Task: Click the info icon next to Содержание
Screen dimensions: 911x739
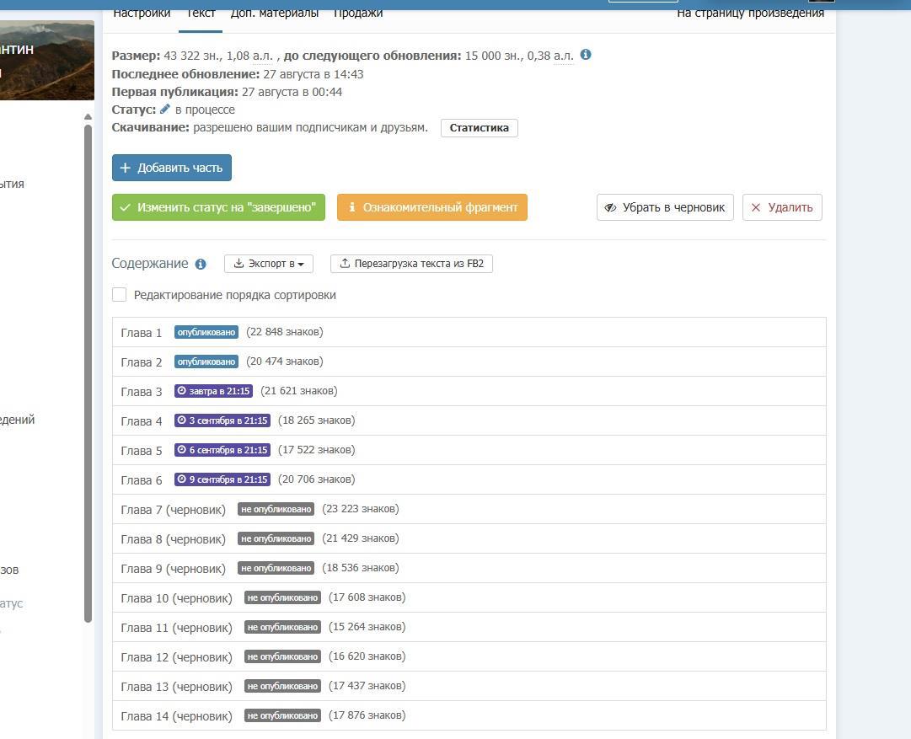Action: point(201,264)
